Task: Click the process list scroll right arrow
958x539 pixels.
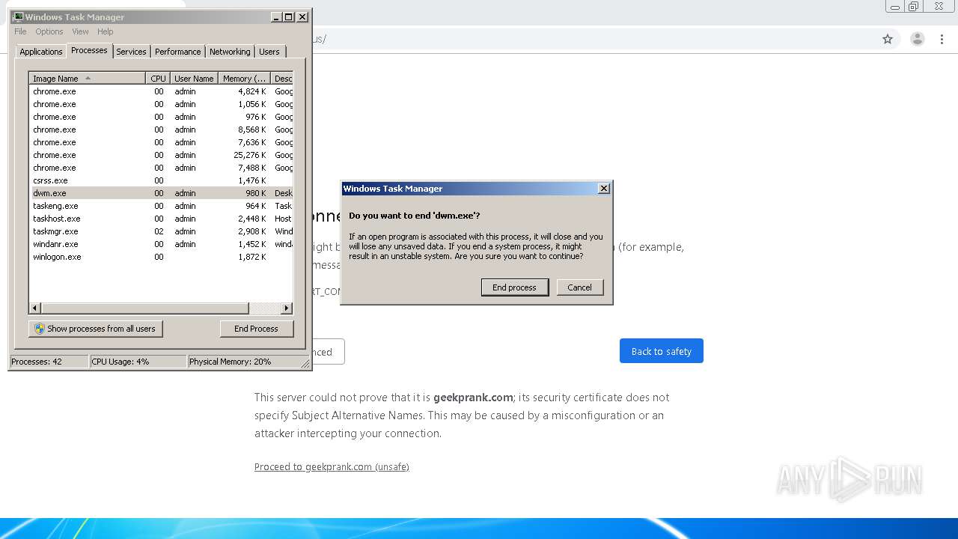Action: [287, 308]
